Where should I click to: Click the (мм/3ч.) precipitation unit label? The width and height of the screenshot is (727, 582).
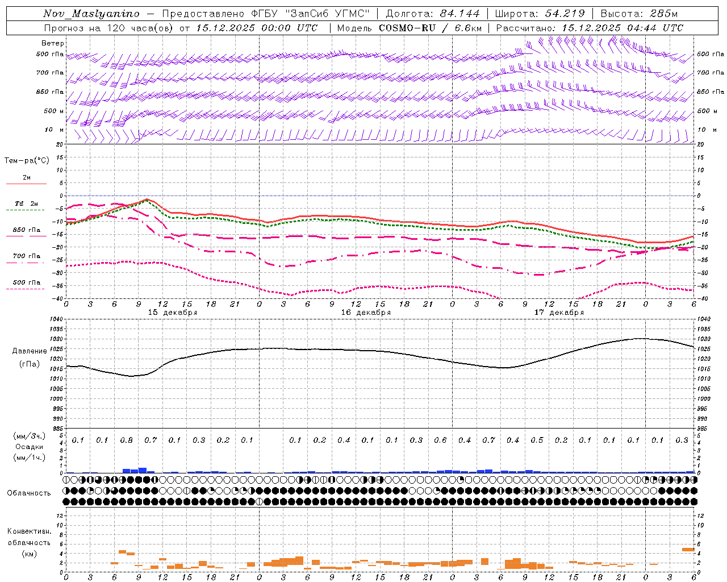point(30,436)
